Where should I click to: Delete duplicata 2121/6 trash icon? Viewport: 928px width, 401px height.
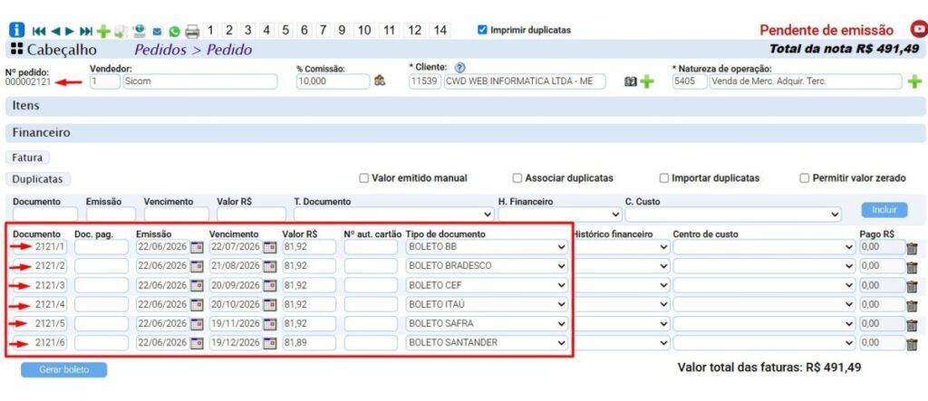pos(912,344)
